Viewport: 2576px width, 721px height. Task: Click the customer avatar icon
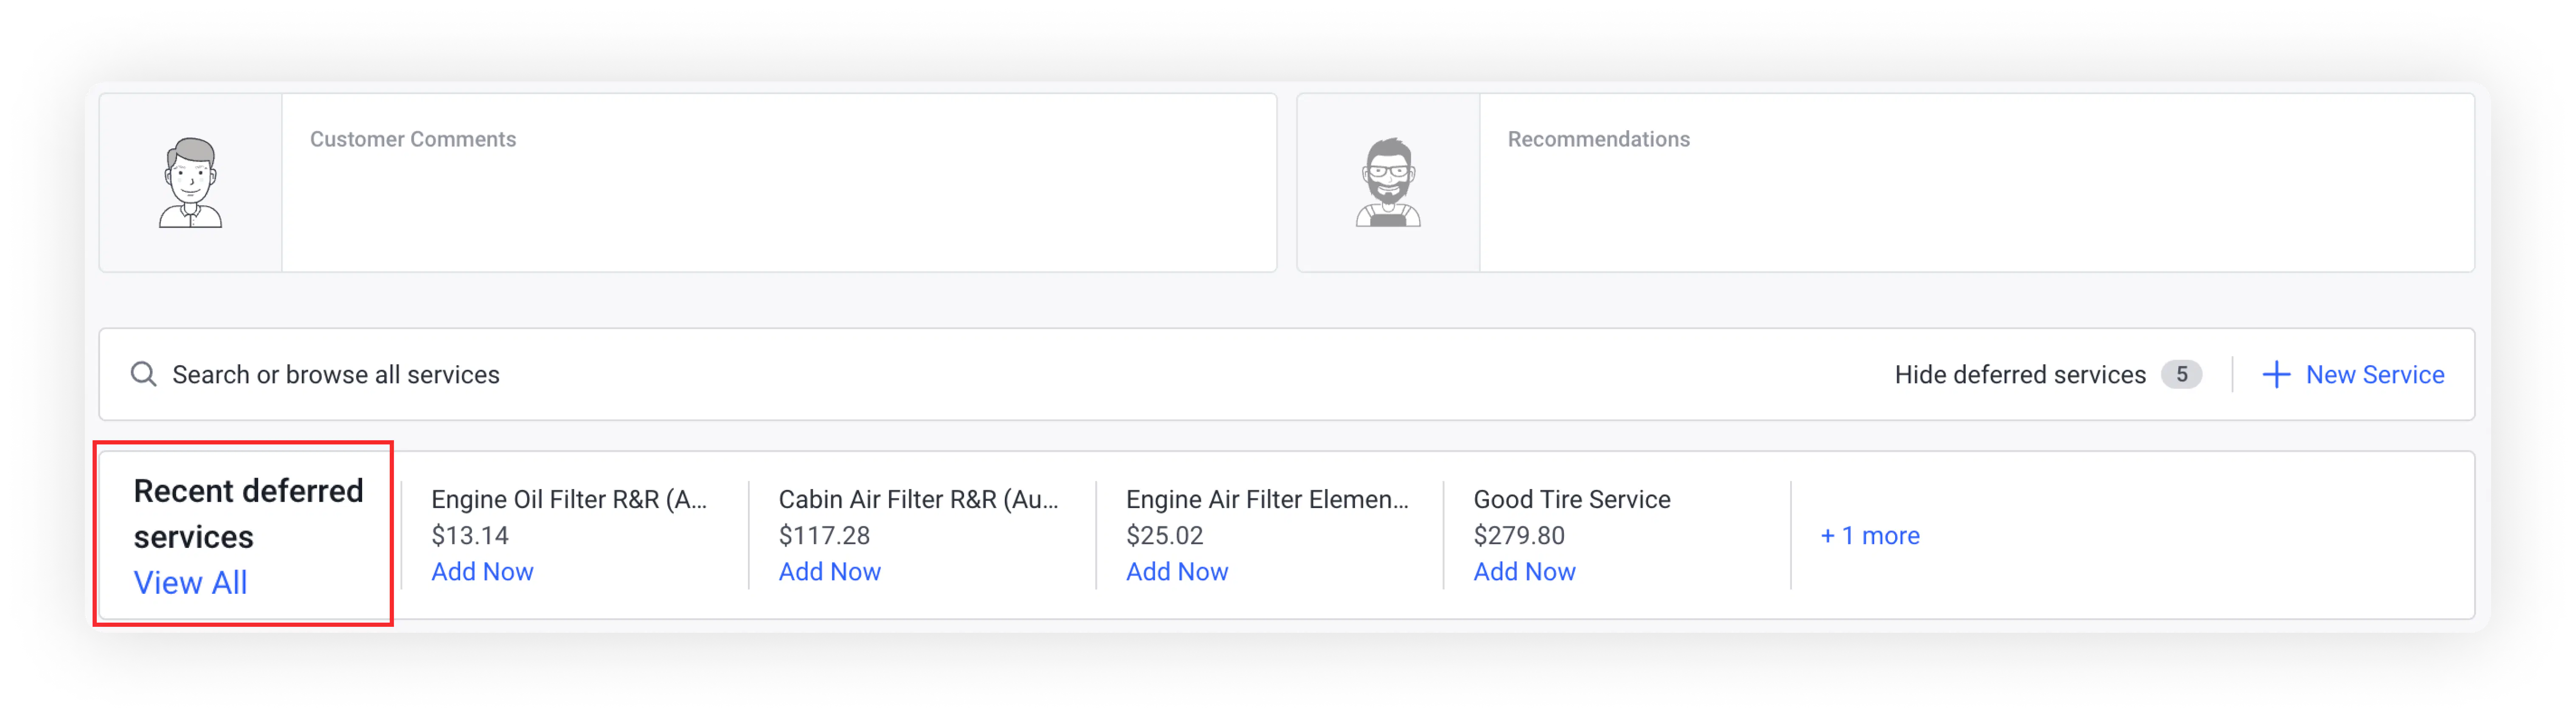click(x=190, y=183)
